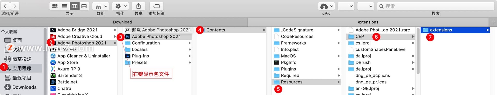
Task: Switch to the extensions tab
Action: [x=368, y=22]
